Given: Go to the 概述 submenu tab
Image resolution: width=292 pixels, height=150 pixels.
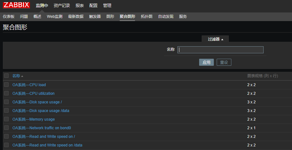Looking at the screenshot, I should click(37, 17).
